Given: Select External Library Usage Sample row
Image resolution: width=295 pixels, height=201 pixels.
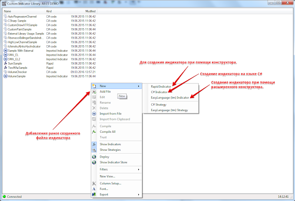Looking at the screenshot, I should (x=50, y=34).
